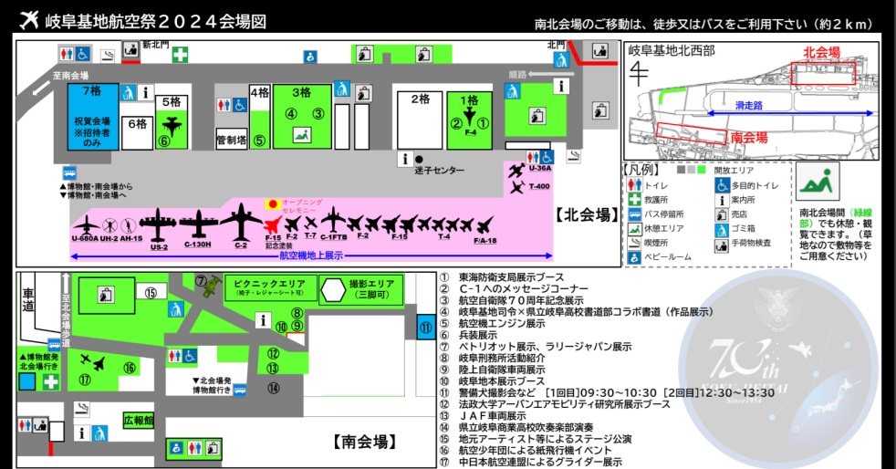Click the large reclining-person rest icon

(x=818, y=181)
